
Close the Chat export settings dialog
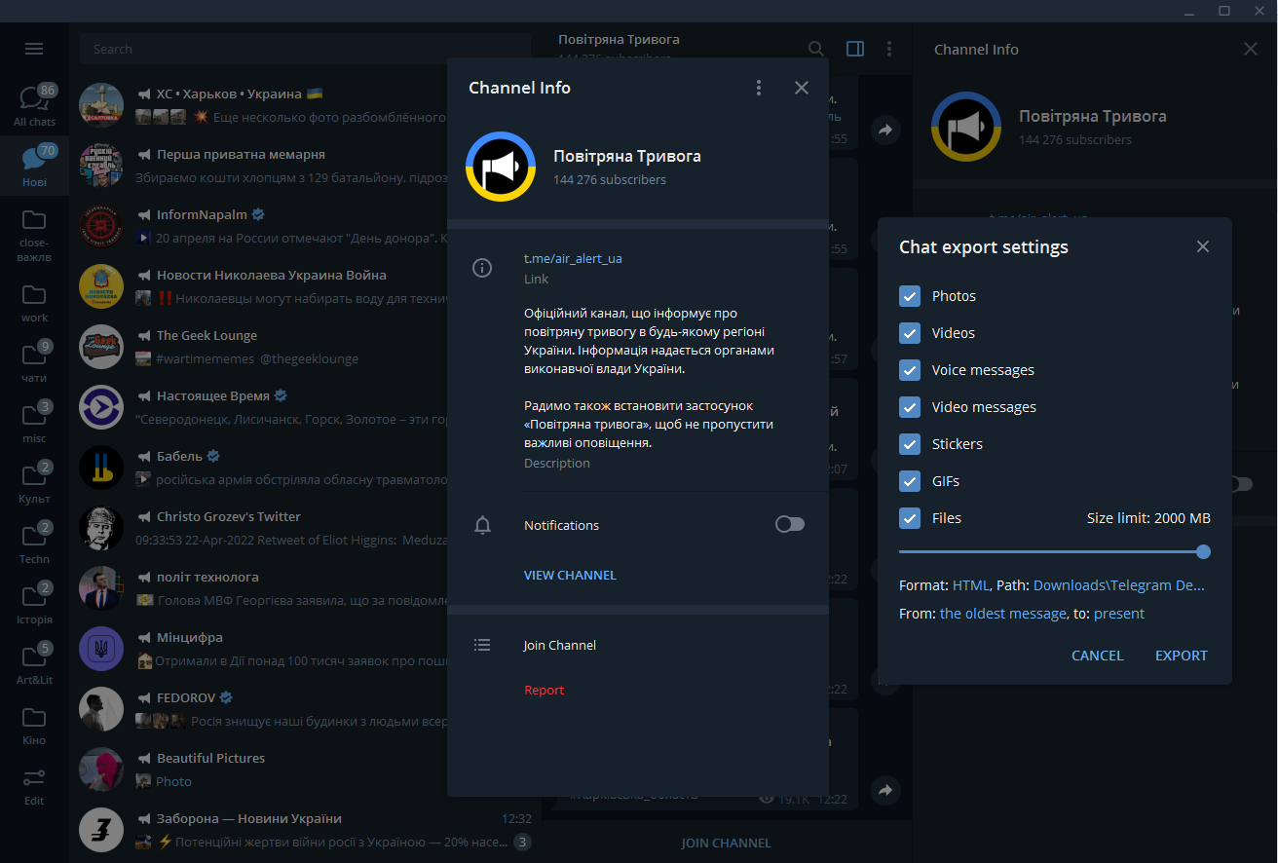(x=1203, y=246)
